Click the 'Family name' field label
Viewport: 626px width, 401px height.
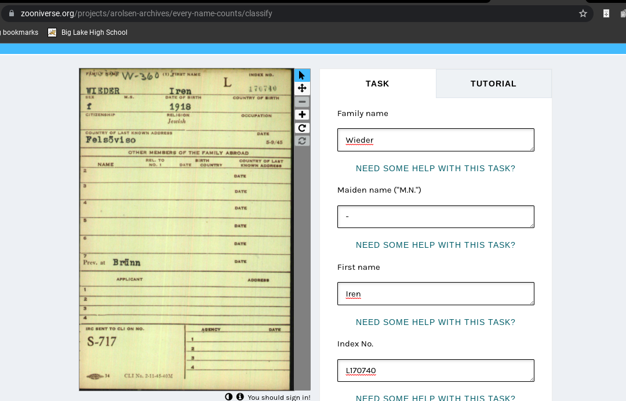pos(362,114)
